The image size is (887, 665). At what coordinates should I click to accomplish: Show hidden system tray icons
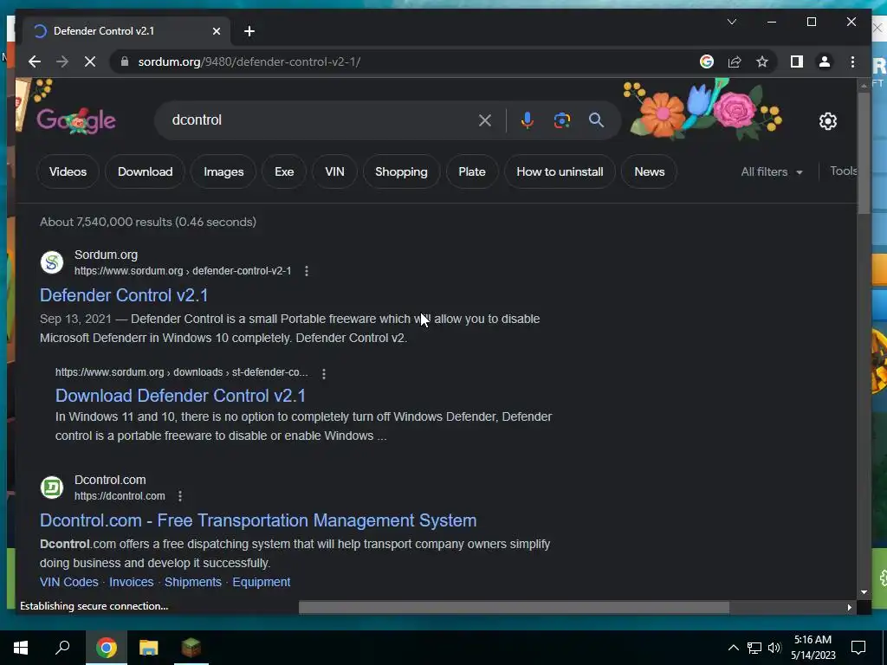coord(733,648)
